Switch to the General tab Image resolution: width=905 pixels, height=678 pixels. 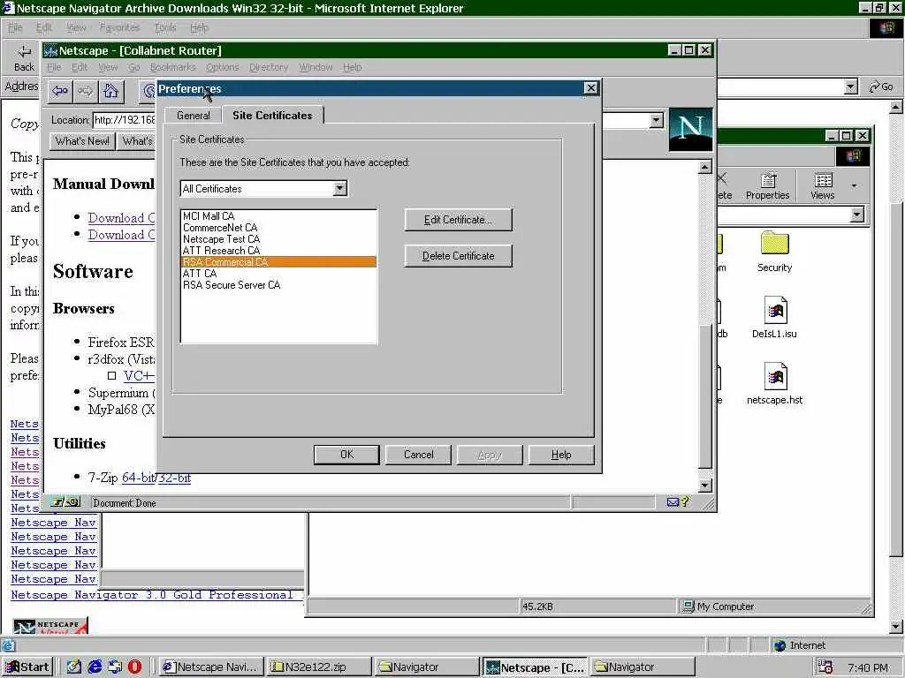click(x=194, y=116)
